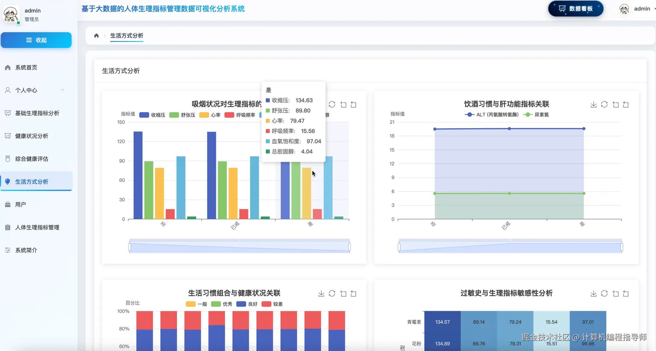Click smoking chart data zoom right handle
Viewport: 656px width, 351px height.
pos(349,247)
